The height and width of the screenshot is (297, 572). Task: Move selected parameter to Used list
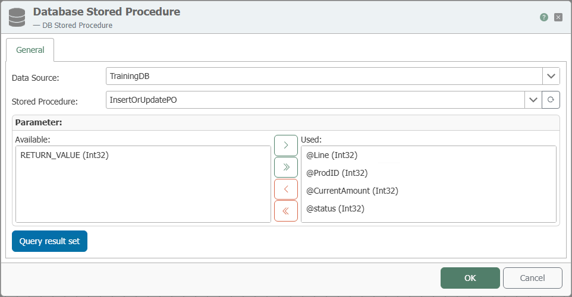click(286, 146)
